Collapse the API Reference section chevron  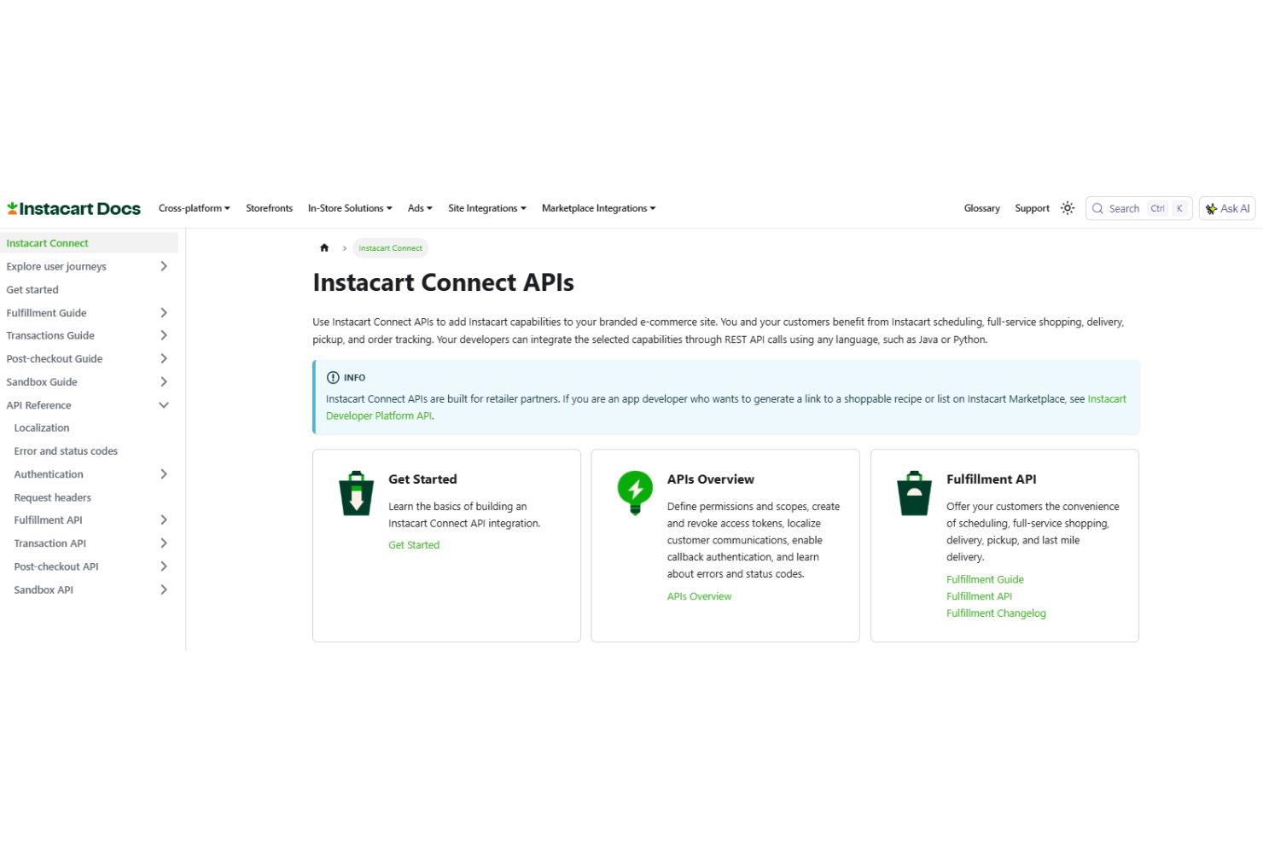pyautogui.click(x=164, y=405)
